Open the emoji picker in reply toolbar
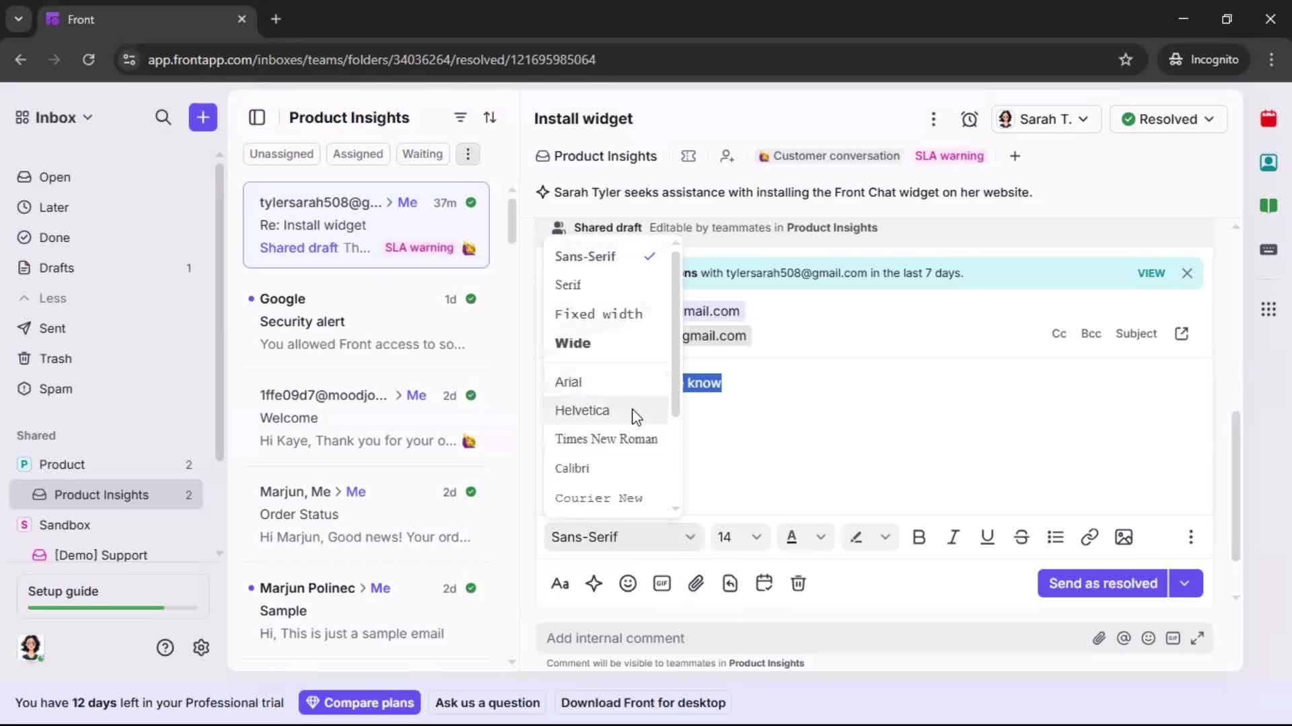1292x726 pixels. 628,583
